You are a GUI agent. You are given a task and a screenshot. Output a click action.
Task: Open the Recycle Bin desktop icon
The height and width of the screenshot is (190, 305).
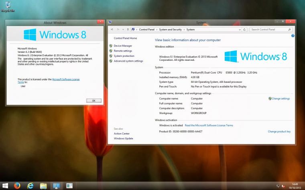tap(8, 7)
